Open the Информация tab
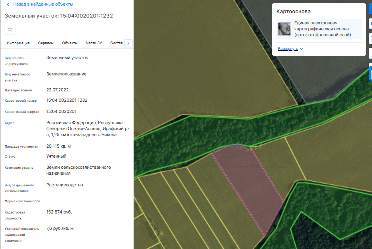 18,43
